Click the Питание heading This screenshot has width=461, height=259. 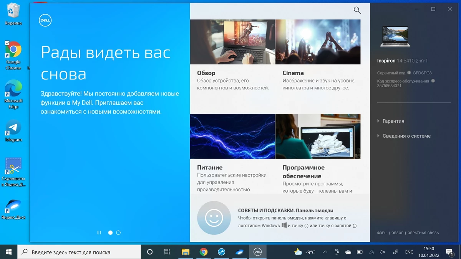pos(210,167)
